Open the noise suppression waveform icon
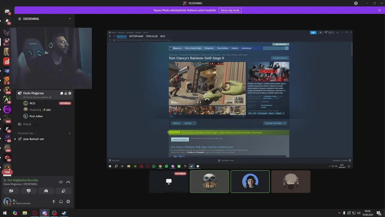This screenshot has height=217, width=385. [61, 182]
